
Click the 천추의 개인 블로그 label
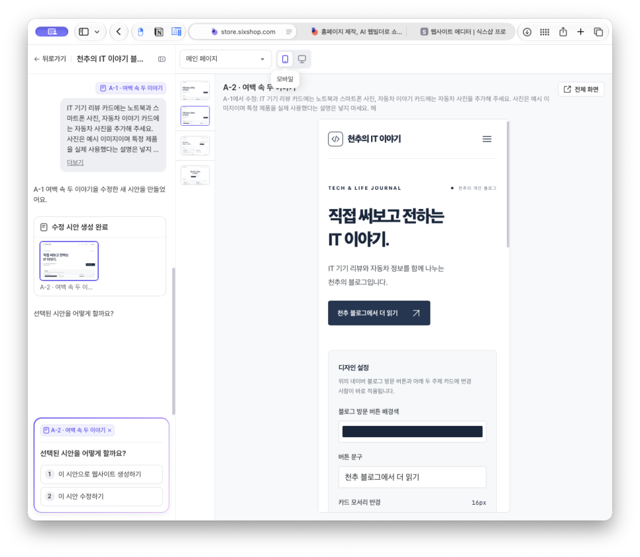click(x=477, y=189)
